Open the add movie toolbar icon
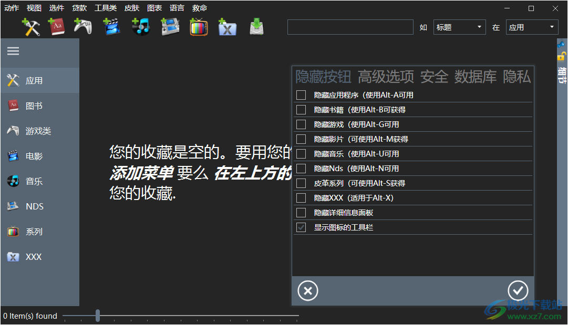568x325 pixels. click(x=112, y=27)
